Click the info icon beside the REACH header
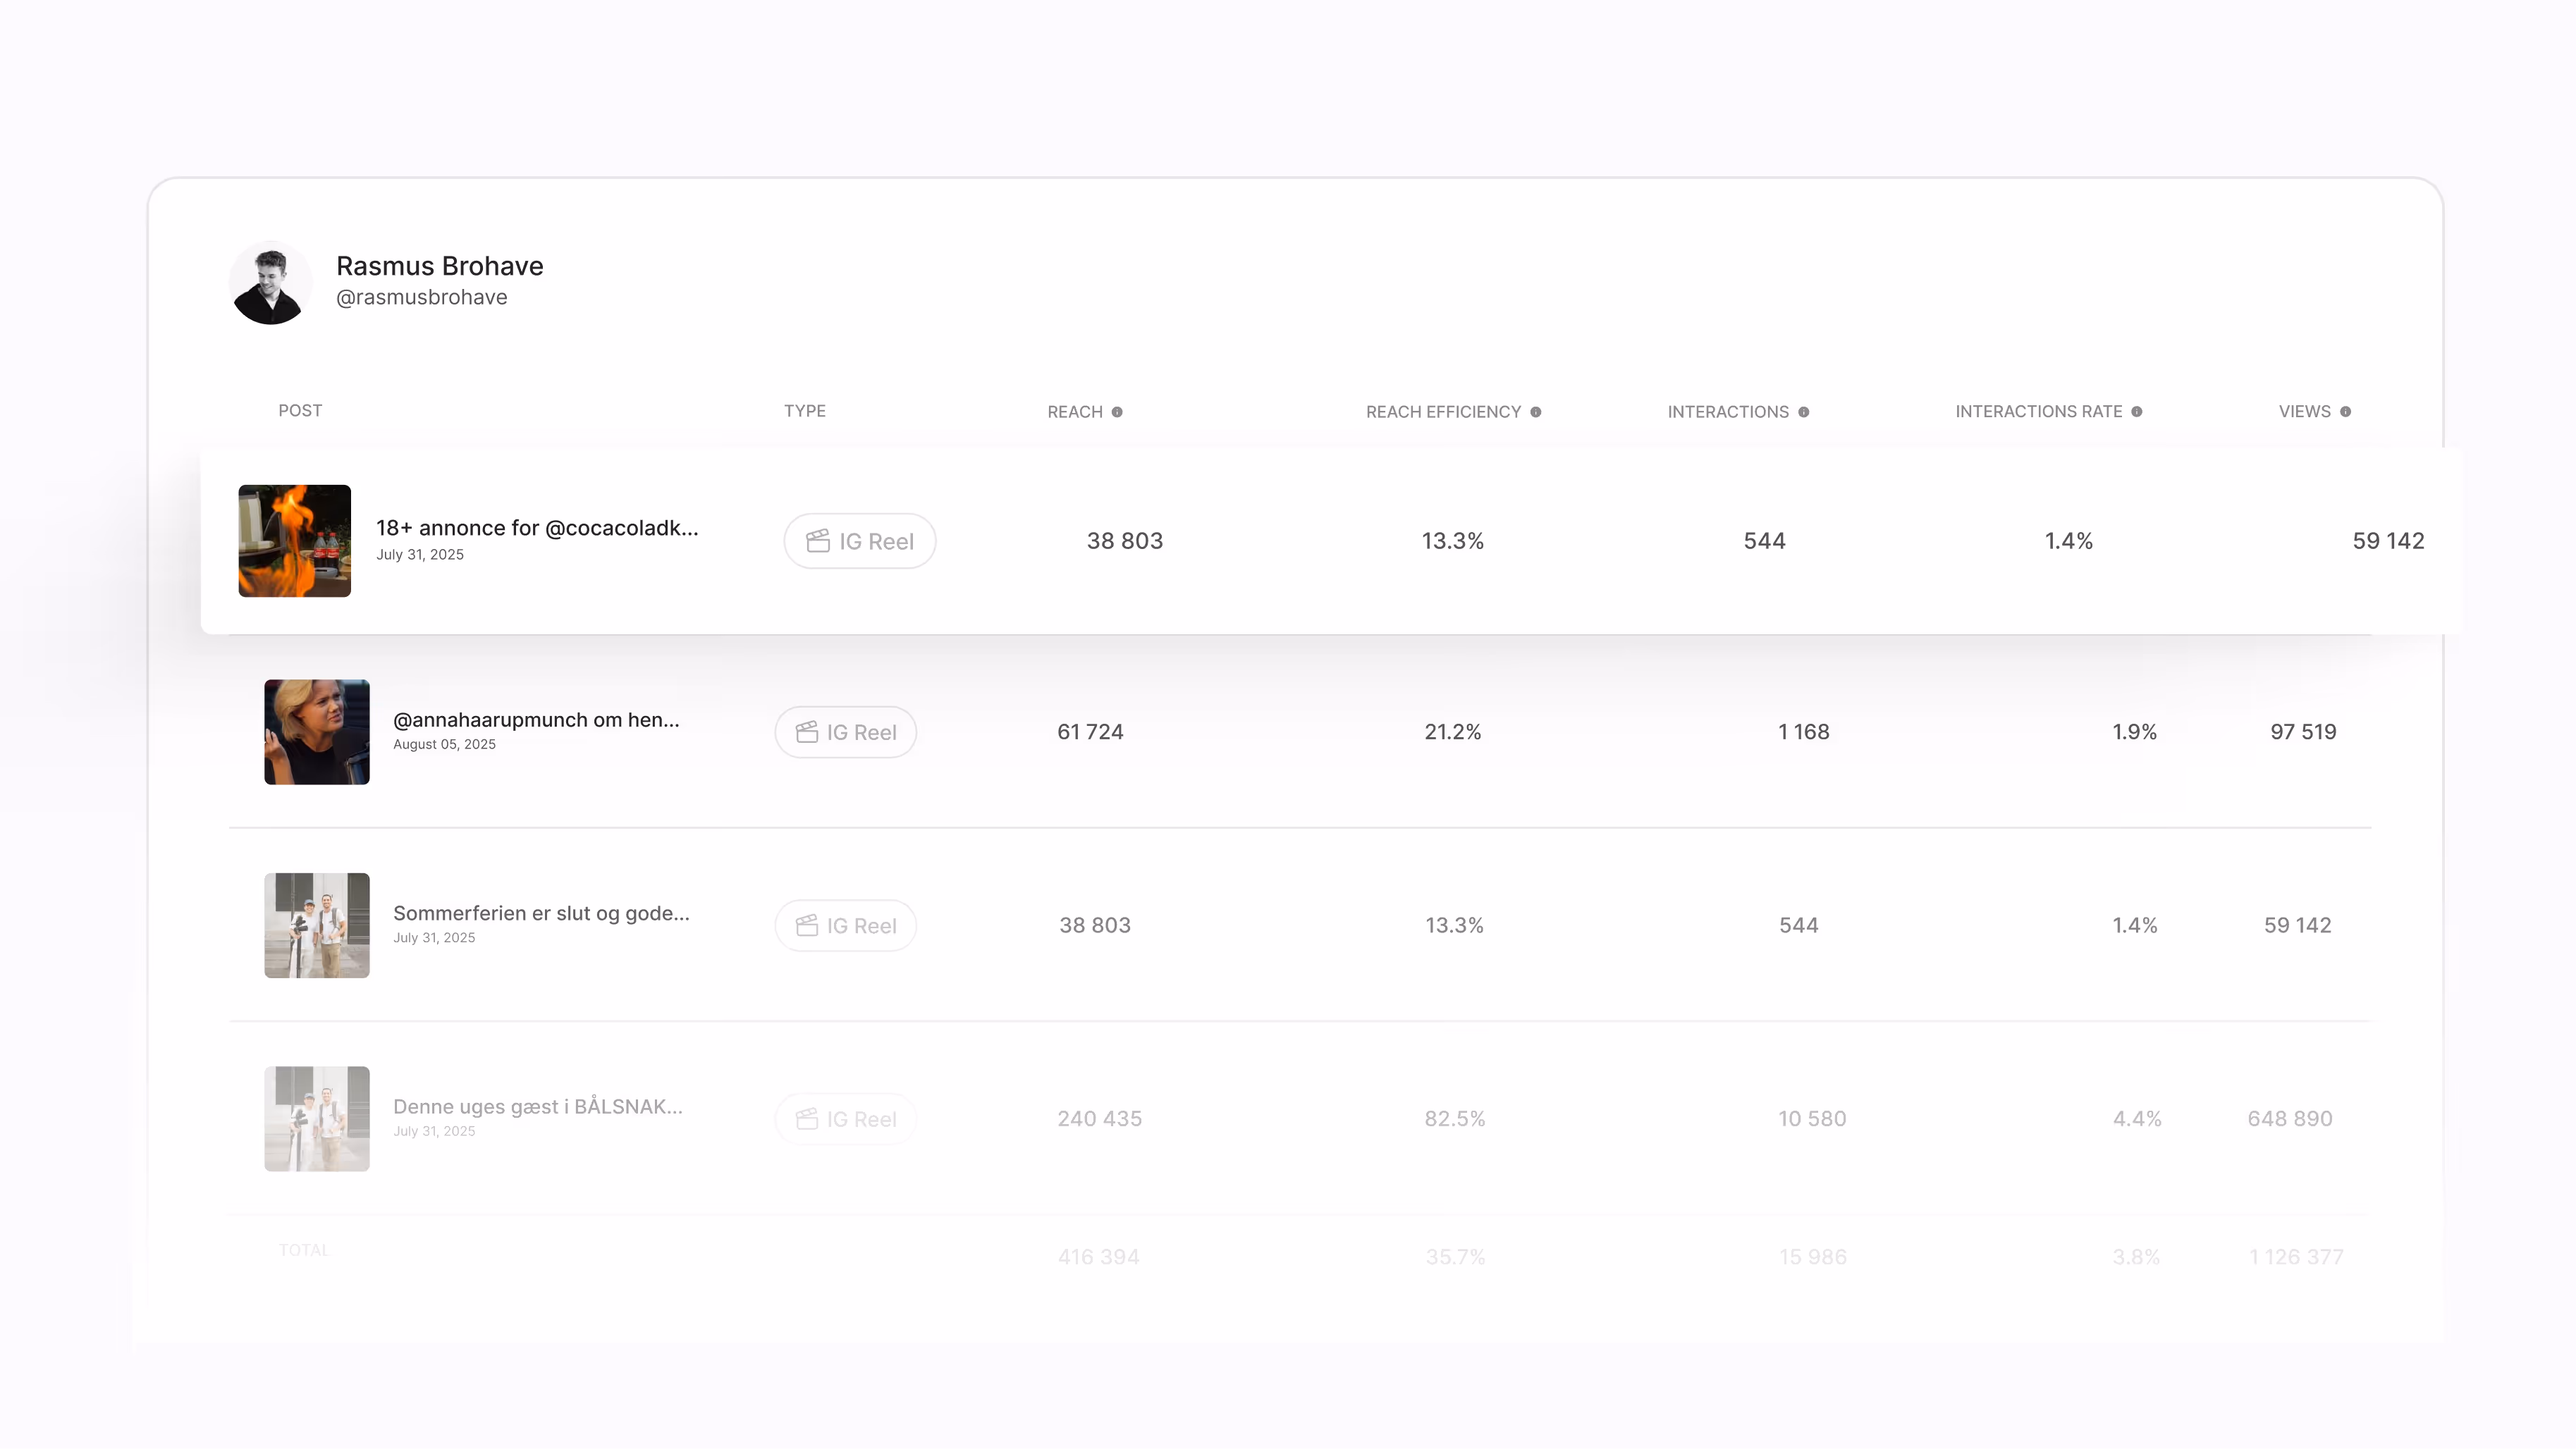This screenshot has height=1449, width=2576. tap(1118, 412)
